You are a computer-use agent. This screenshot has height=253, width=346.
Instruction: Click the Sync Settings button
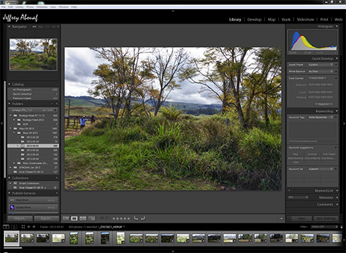(x=325, y=218)
